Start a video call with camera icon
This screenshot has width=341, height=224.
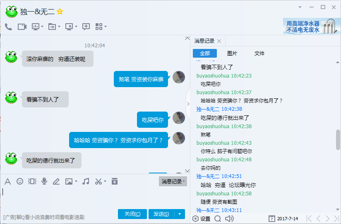pyautogui.click(x=22, y=27)
